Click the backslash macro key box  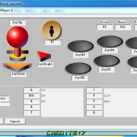pyautogui.click(x=94, y=90)
